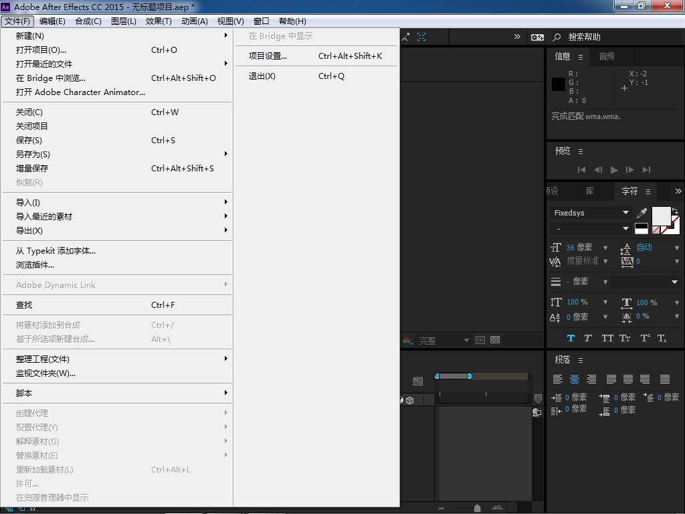Toggle All Caps text style
The width and height of the screenshot is (685, 514).
click(x=607, y=338)
